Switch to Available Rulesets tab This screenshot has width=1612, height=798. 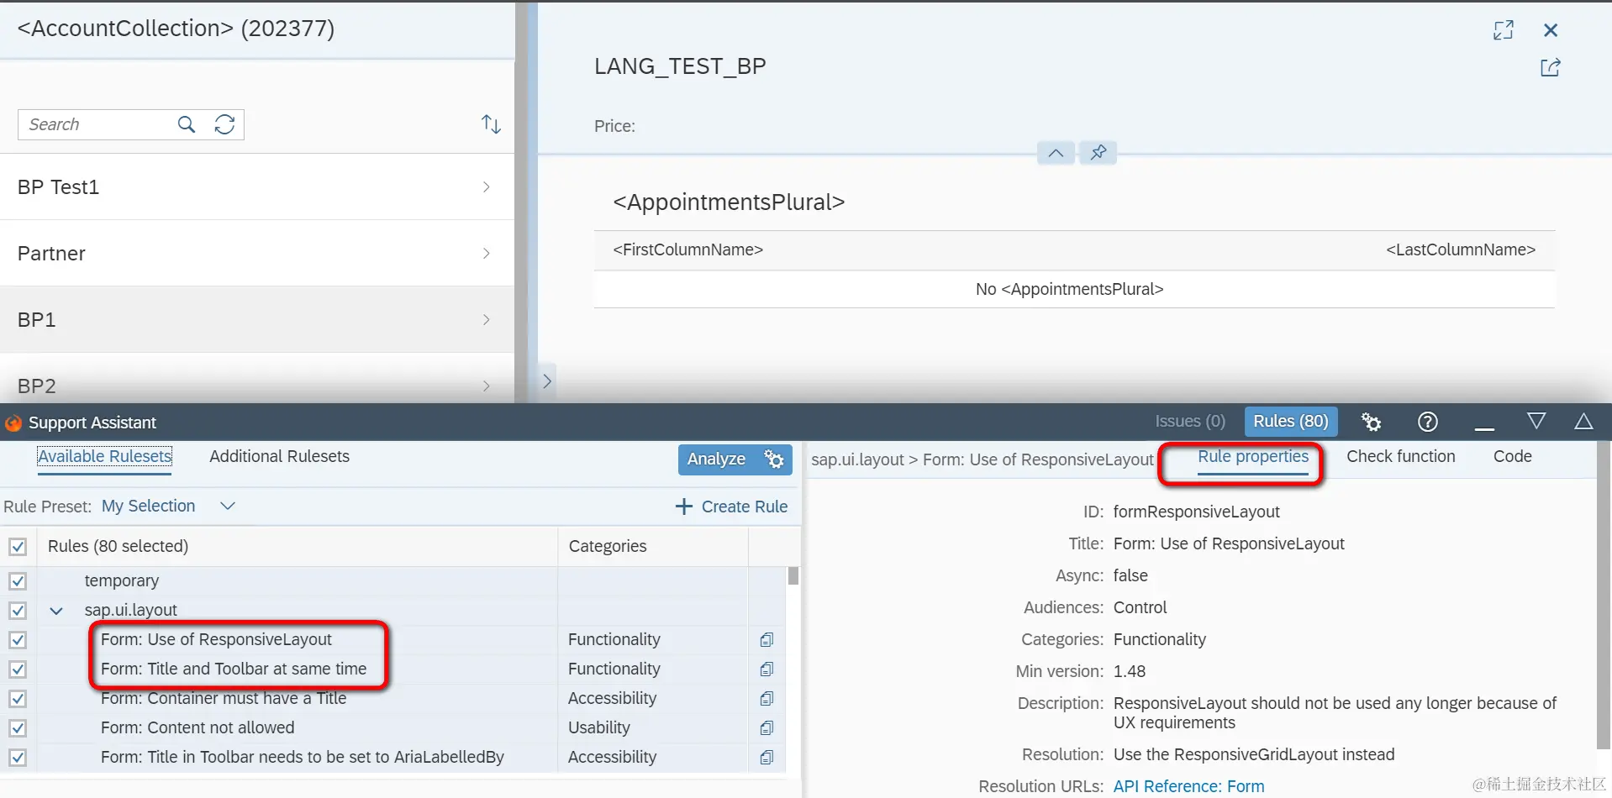tap(105, 457)
